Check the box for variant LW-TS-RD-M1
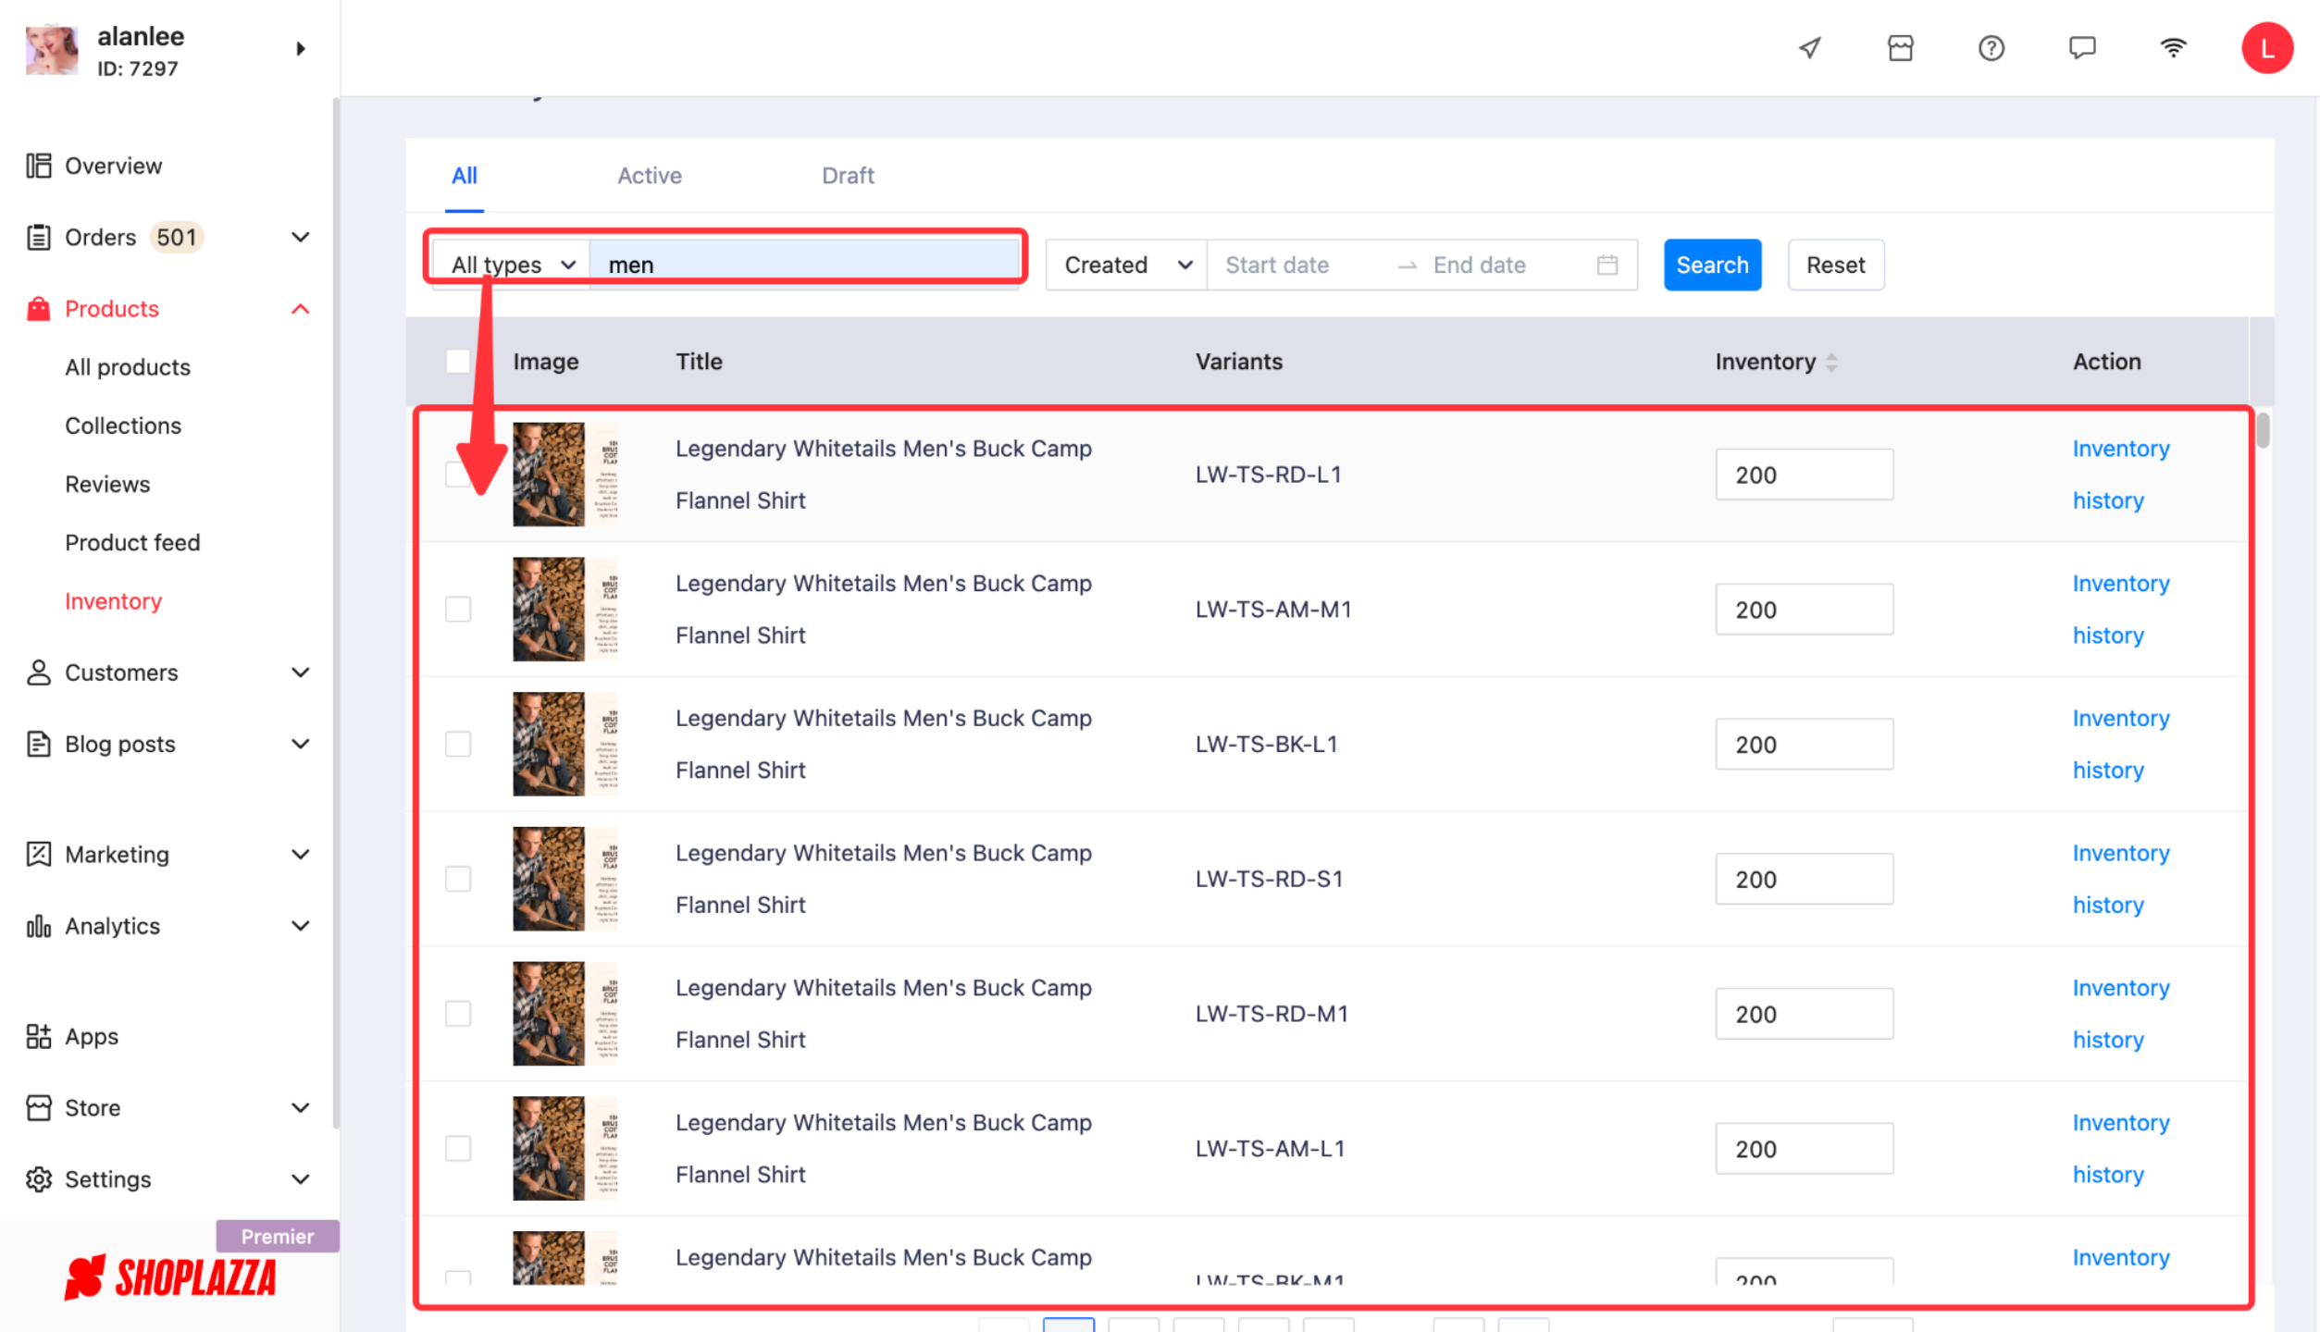The image size is (2320, 1332). (458, 1014)
